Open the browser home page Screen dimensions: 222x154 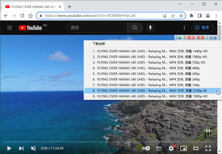tap(31, 16)
